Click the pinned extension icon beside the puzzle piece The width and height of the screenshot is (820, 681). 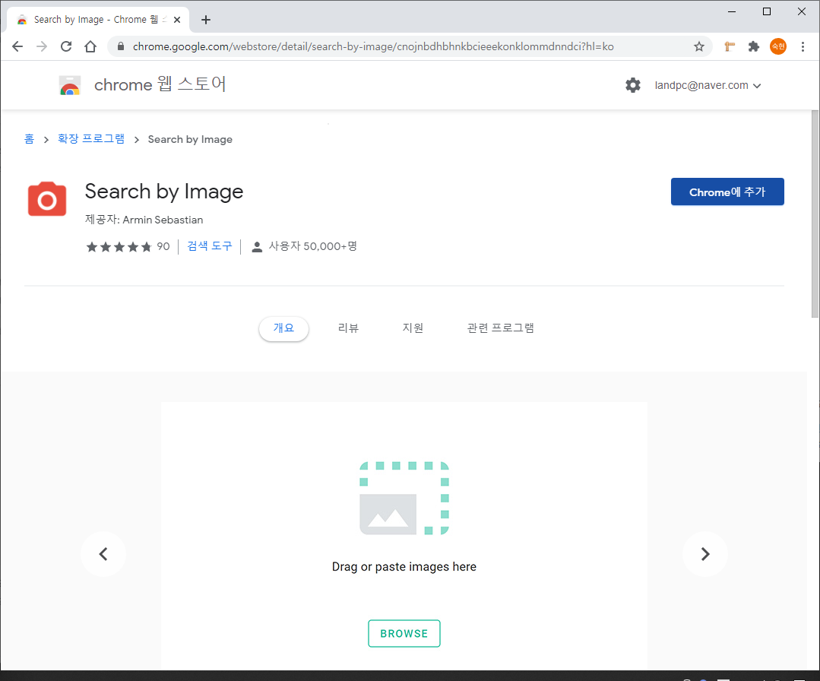coord(730,46)
